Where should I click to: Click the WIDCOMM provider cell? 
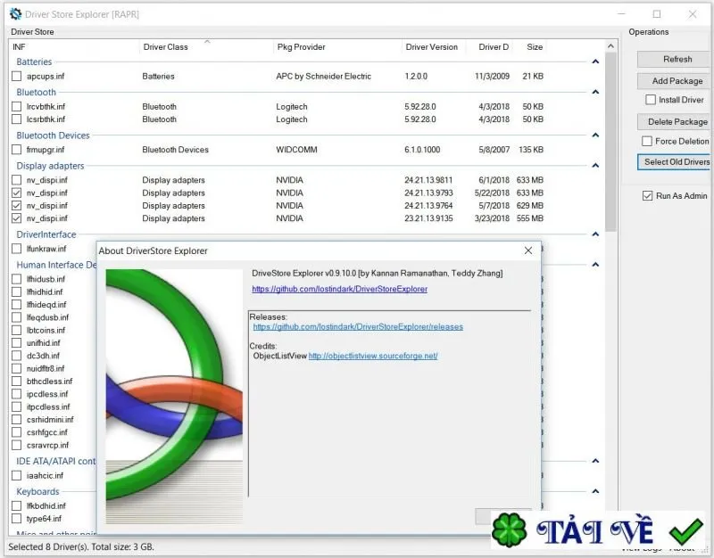click(296, 150)
